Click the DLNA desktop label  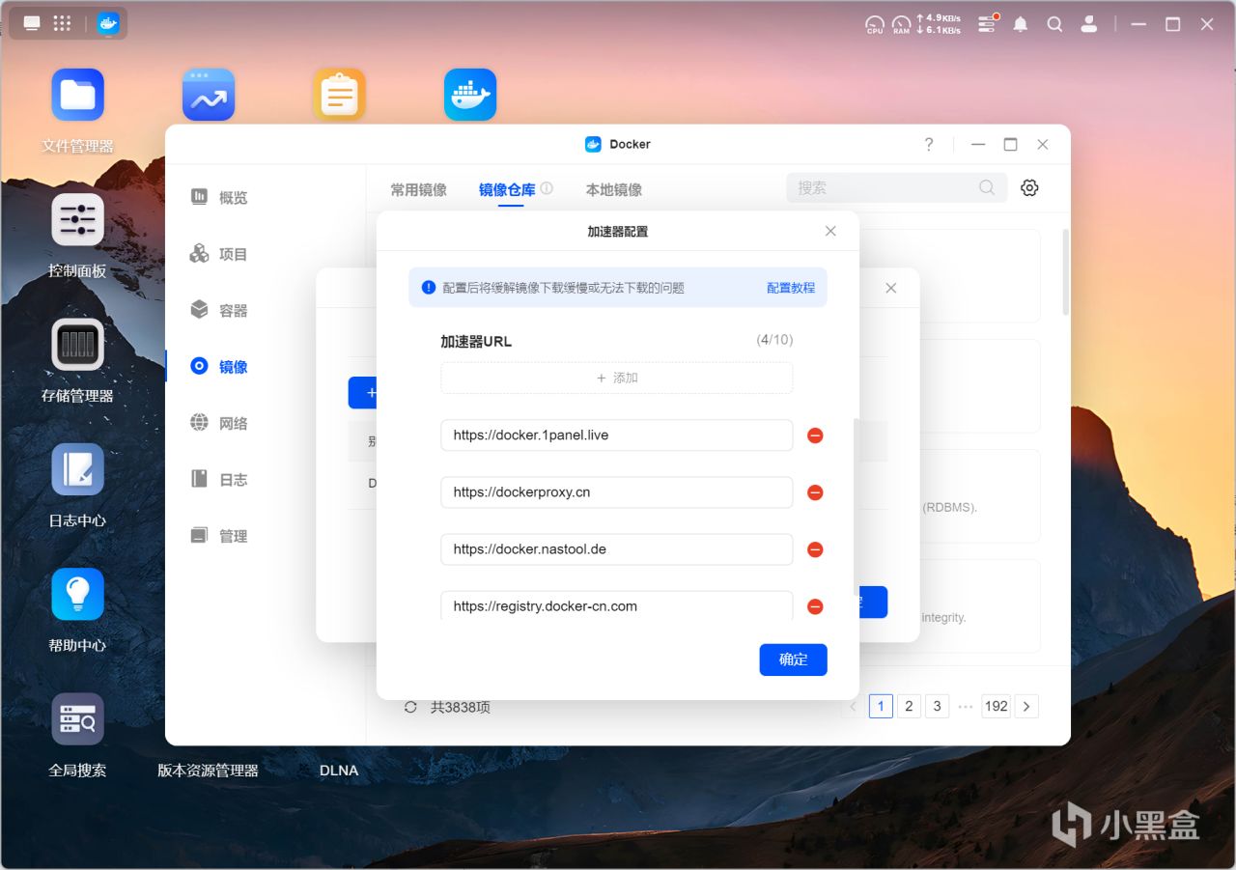339,771
